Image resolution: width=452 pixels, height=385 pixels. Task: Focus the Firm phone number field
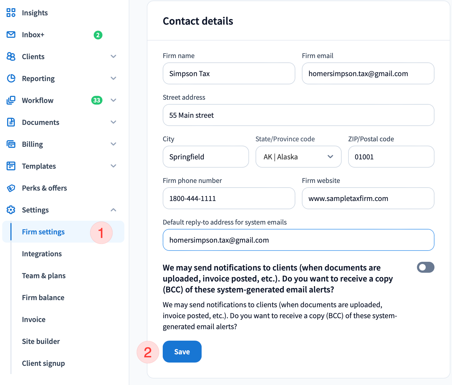coord(229,198)
